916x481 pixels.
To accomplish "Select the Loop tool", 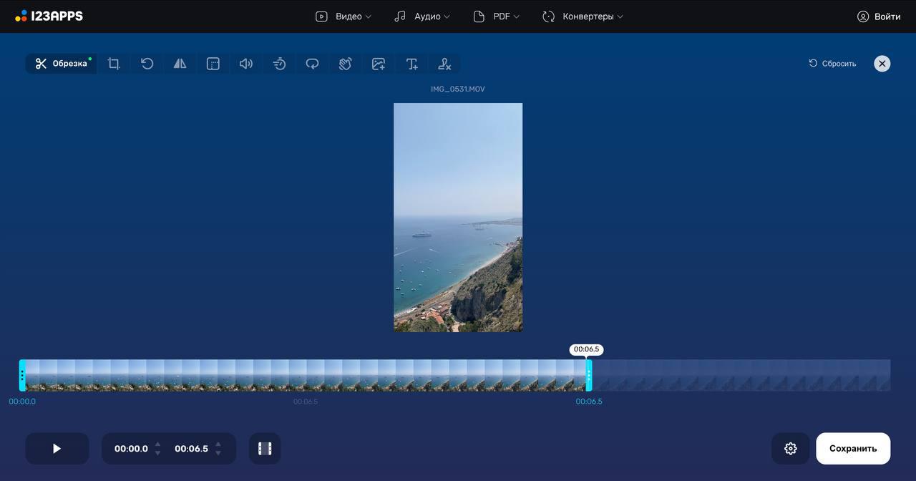I will pyautogui.click(x=311, y=63).
